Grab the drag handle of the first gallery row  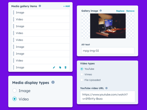point(13,13)
